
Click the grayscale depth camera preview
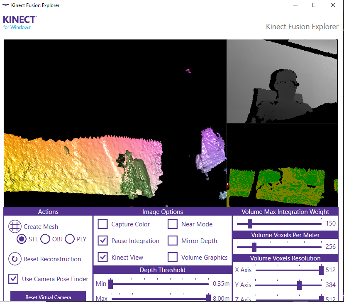tap(282, 81)
